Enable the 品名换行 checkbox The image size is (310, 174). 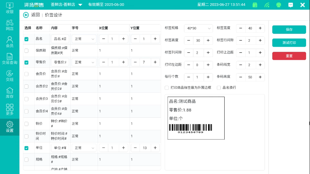click(219, 88)
